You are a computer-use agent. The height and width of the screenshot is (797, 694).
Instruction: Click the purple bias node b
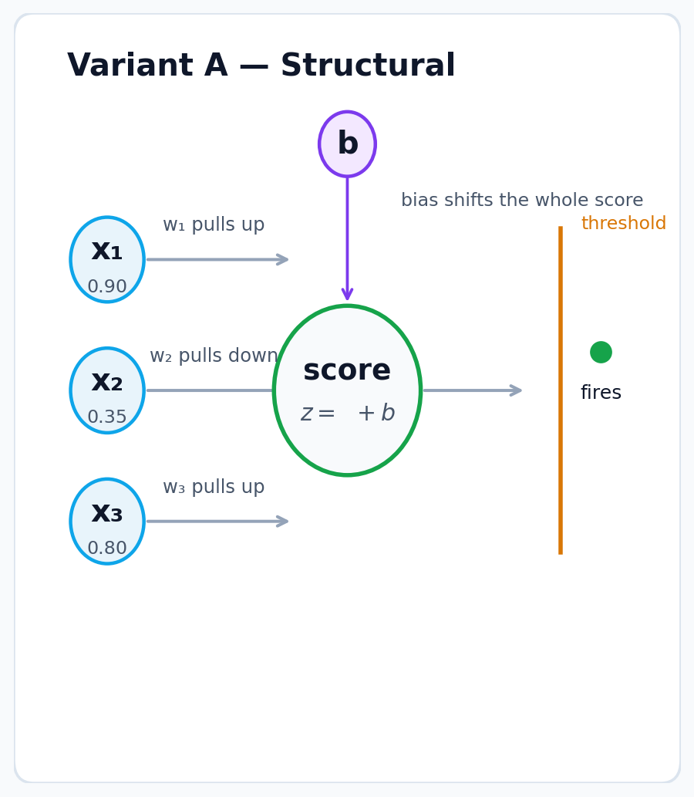point(347,144)
